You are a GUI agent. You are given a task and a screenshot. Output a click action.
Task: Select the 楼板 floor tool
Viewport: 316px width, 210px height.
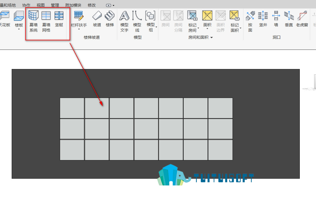(x=19, y=19)
